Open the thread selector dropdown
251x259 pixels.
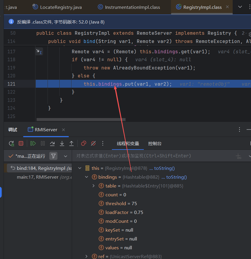(66, 156)
